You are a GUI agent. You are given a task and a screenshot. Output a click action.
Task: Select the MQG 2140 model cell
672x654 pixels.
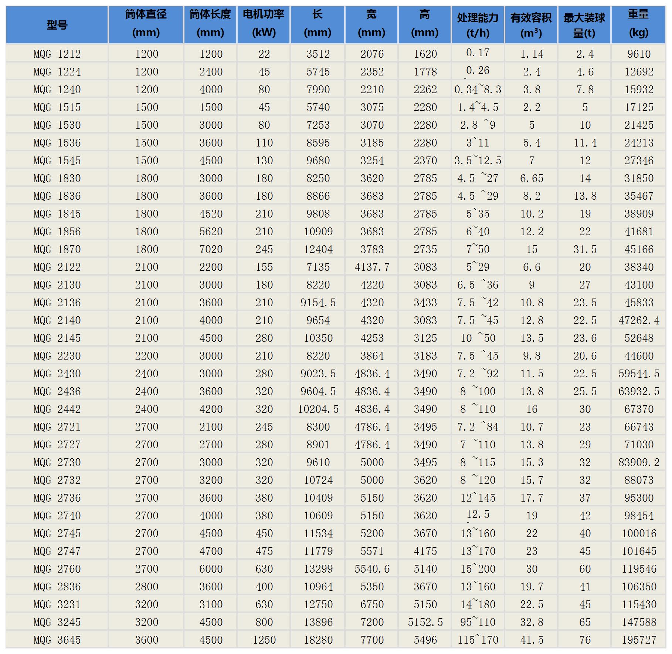[57, 320]
